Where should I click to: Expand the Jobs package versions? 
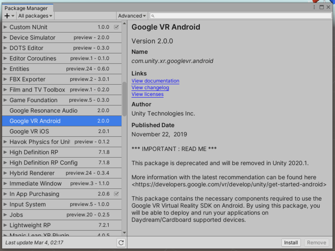[5, 215]
